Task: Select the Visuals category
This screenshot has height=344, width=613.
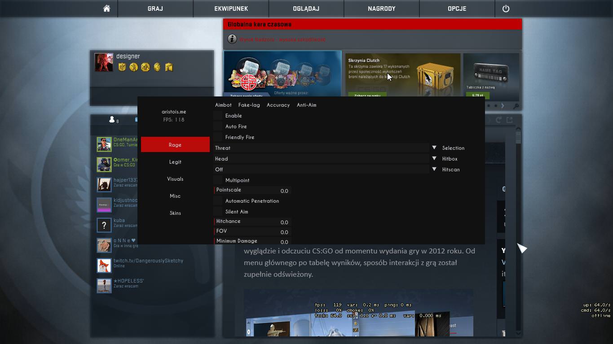Action: coord(175,179)
